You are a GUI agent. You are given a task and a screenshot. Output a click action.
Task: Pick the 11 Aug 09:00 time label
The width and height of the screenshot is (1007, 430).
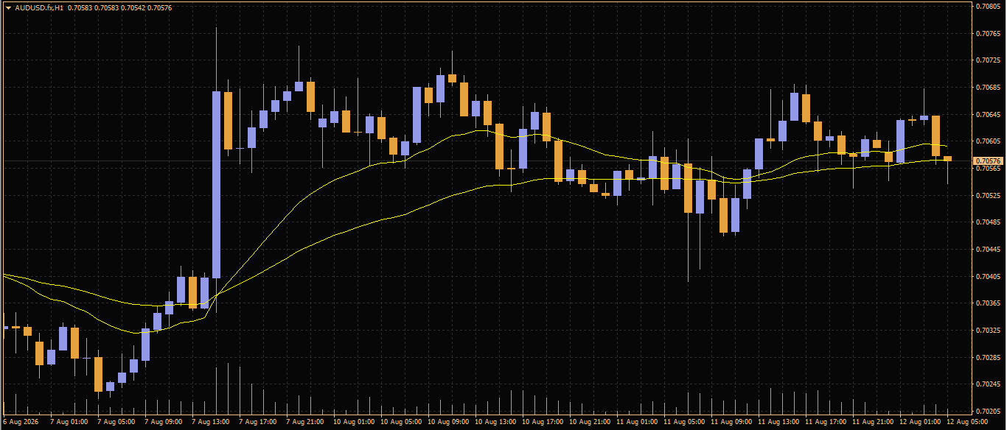point(731,423)
